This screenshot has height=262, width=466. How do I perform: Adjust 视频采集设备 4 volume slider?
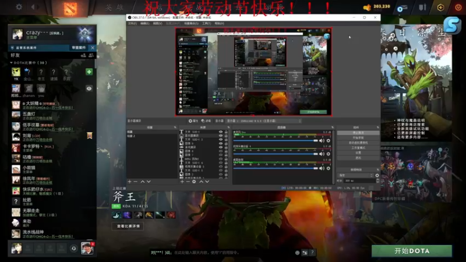[x=276, y=154]
